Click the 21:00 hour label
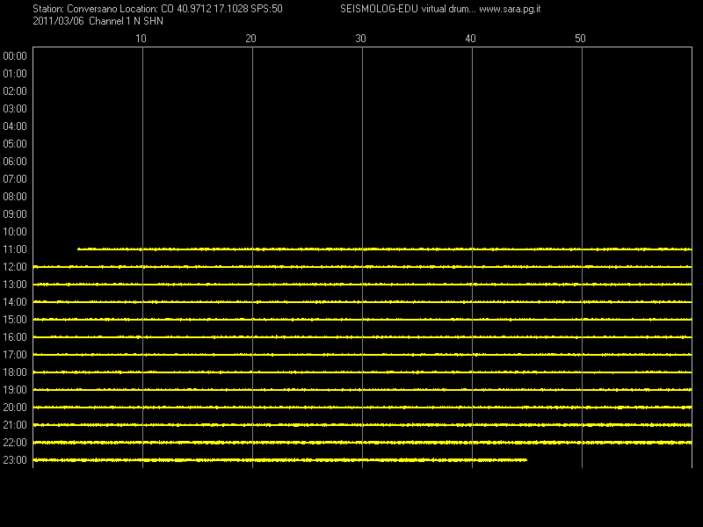The image size is (703, 527). (15, 425)
